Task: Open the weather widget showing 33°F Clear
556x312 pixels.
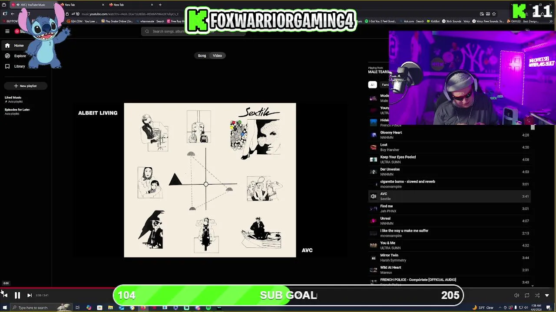Action: point(484,308)
